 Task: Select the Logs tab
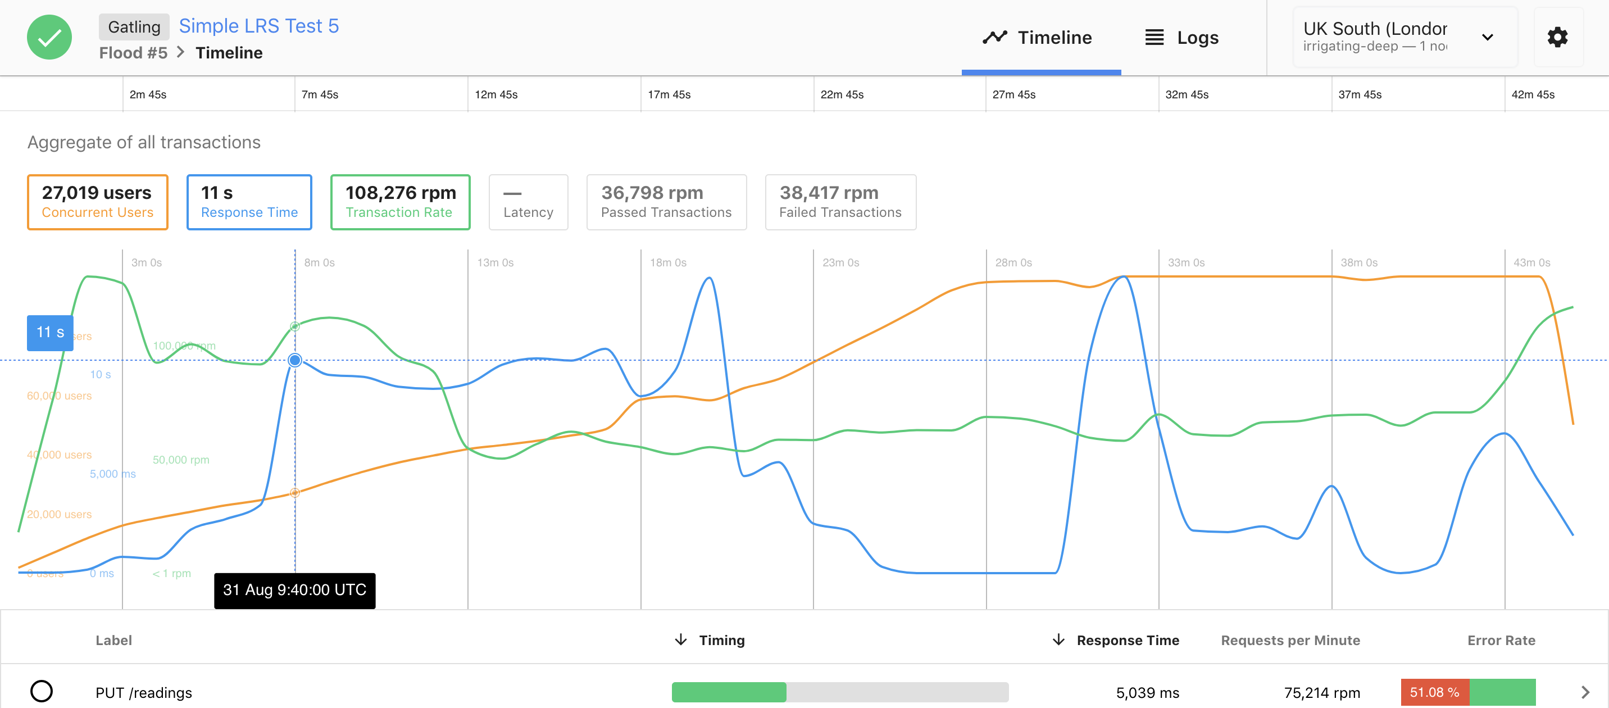click(1180, 37)
